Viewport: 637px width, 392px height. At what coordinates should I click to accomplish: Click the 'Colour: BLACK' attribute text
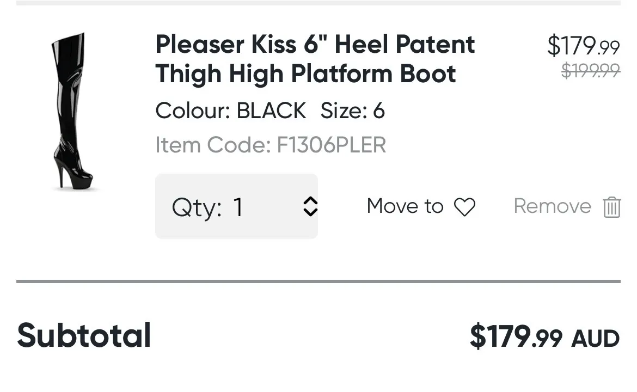point(231,111)
